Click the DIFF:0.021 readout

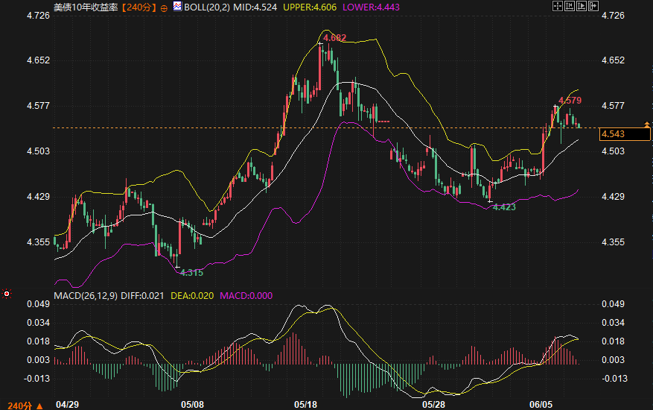(x=142, y=296)
